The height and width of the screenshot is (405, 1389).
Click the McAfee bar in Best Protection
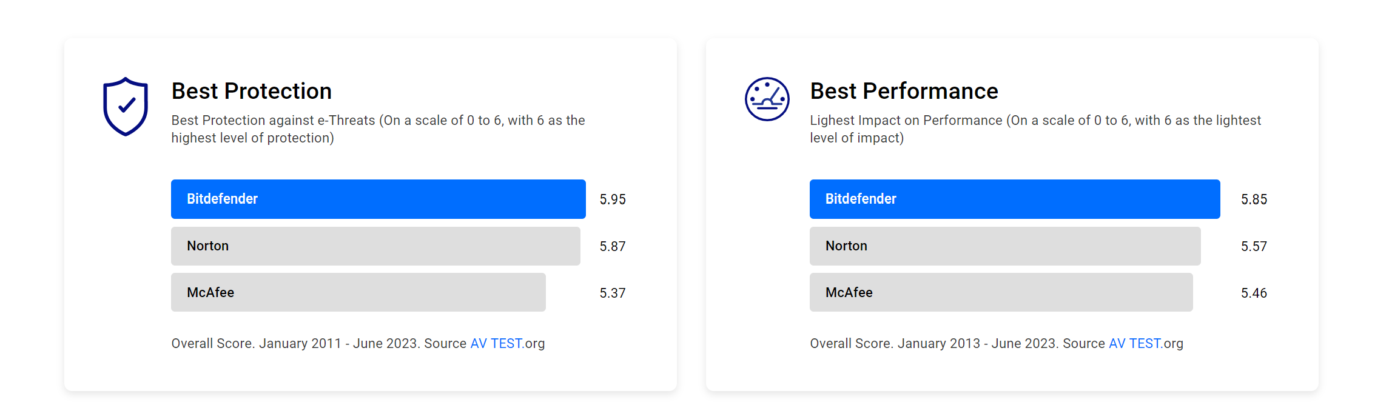click(358, 292)
